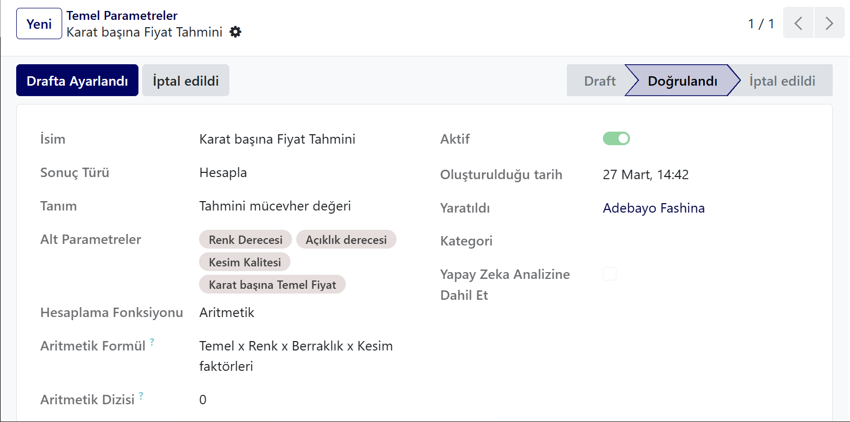Open Temel Parametreler breadcrumb link

122,16
